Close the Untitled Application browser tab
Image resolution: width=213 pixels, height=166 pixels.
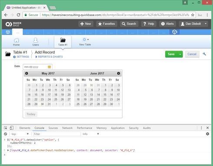click(x=44, y=8)
